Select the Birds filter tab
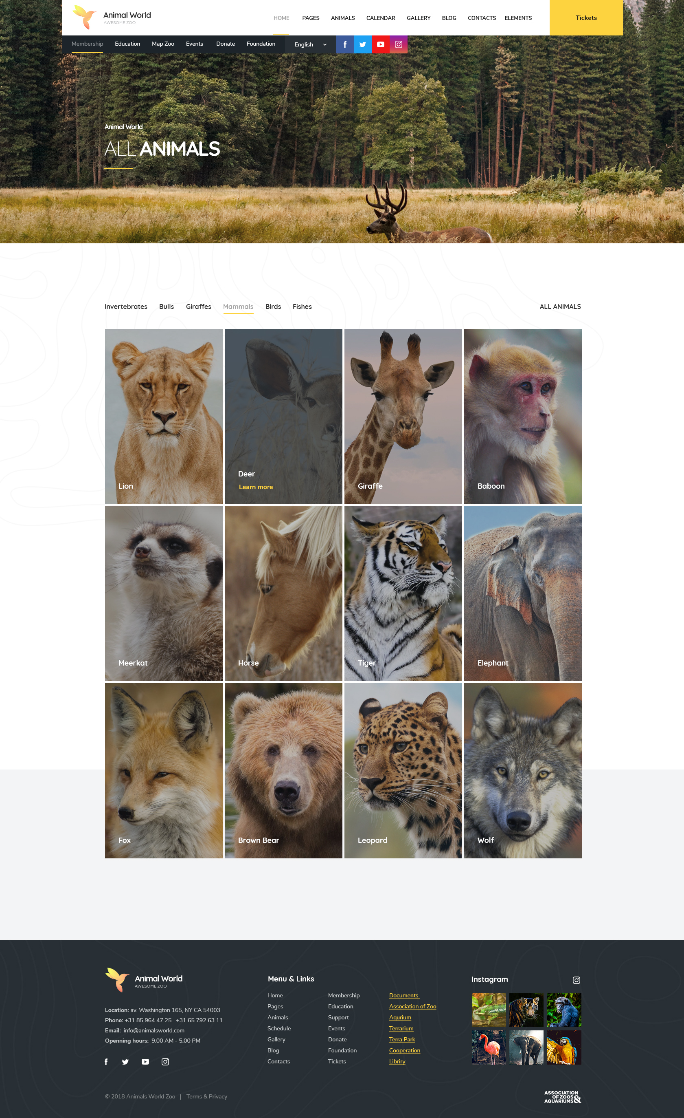The height and width of the screenshot is (1118, 684). coord(273,307)
